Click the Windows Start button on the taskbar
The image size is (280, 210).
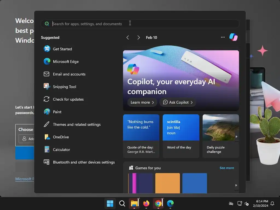click(110, 203)
